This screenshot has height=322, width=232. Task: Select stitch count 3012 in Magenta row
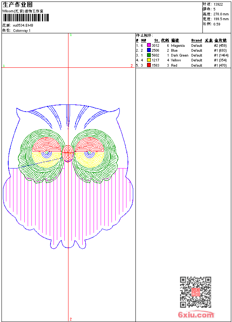coord(155,45)
